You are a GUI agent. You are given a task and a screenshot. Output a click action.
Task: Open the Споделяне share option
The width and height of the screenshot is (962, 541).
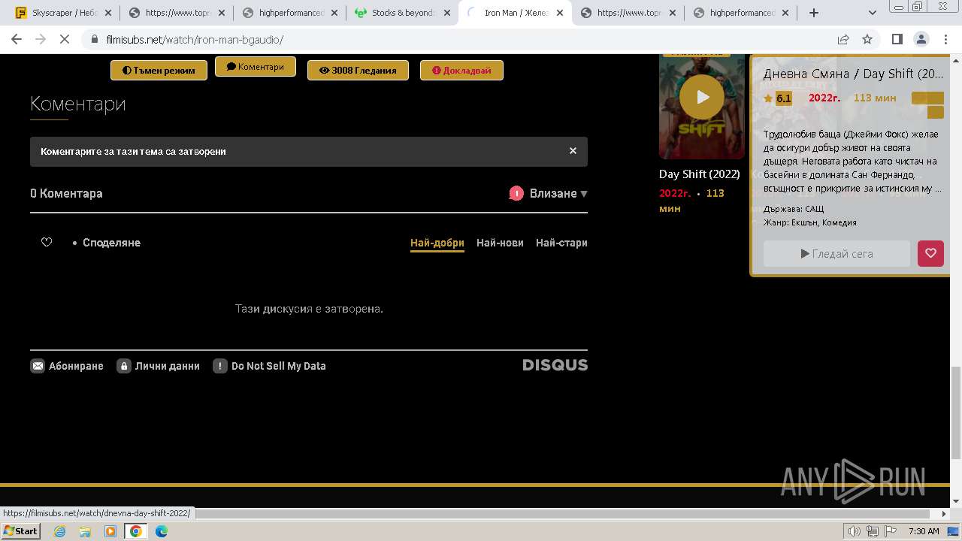(x=111, y=243)
